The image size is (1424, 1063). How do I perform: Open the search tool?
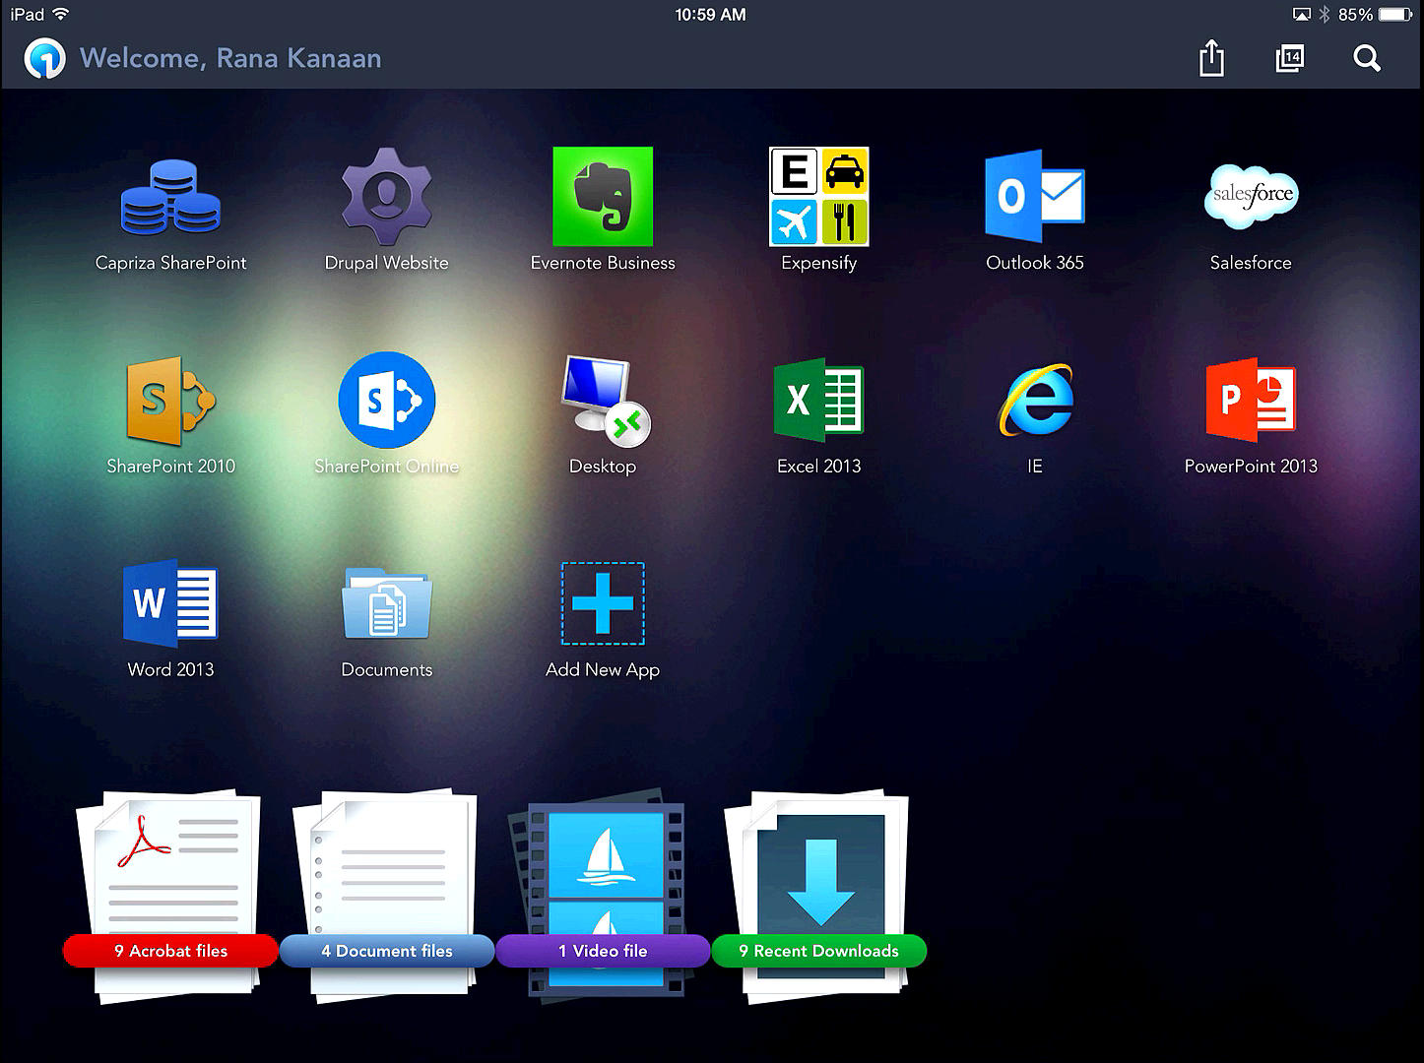pyautogui.click(x=1367, y=58)
